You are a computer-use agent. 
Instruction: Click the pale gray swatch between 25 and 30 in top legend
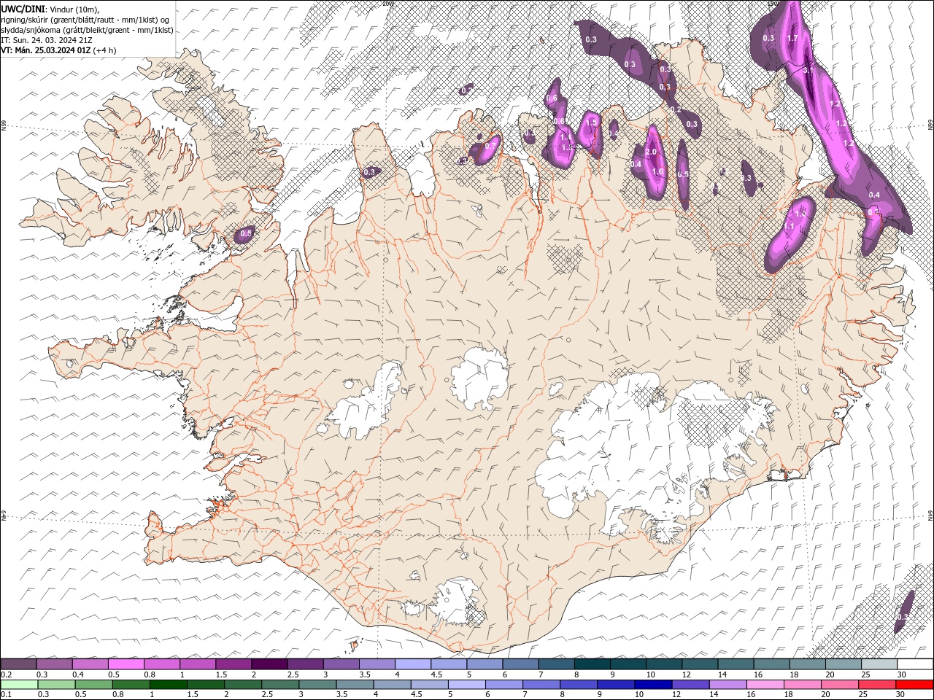tap(879, 664)
